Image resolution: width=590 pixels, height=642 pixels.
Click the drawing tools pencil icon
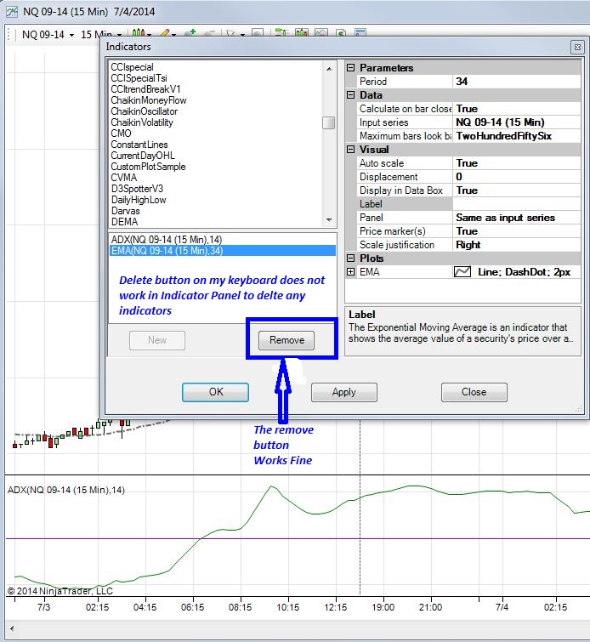(x=165, y=33)
